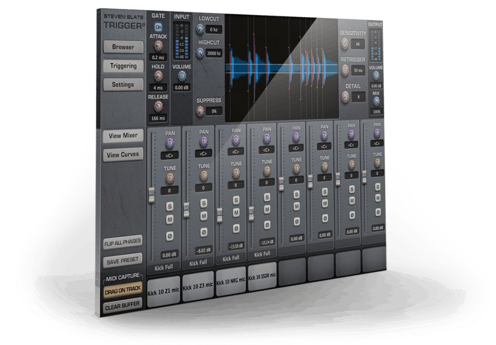Click Tune knob on Kick 10 NRG channel
Viewport: 496px width, 345px height.
[236, 173]
